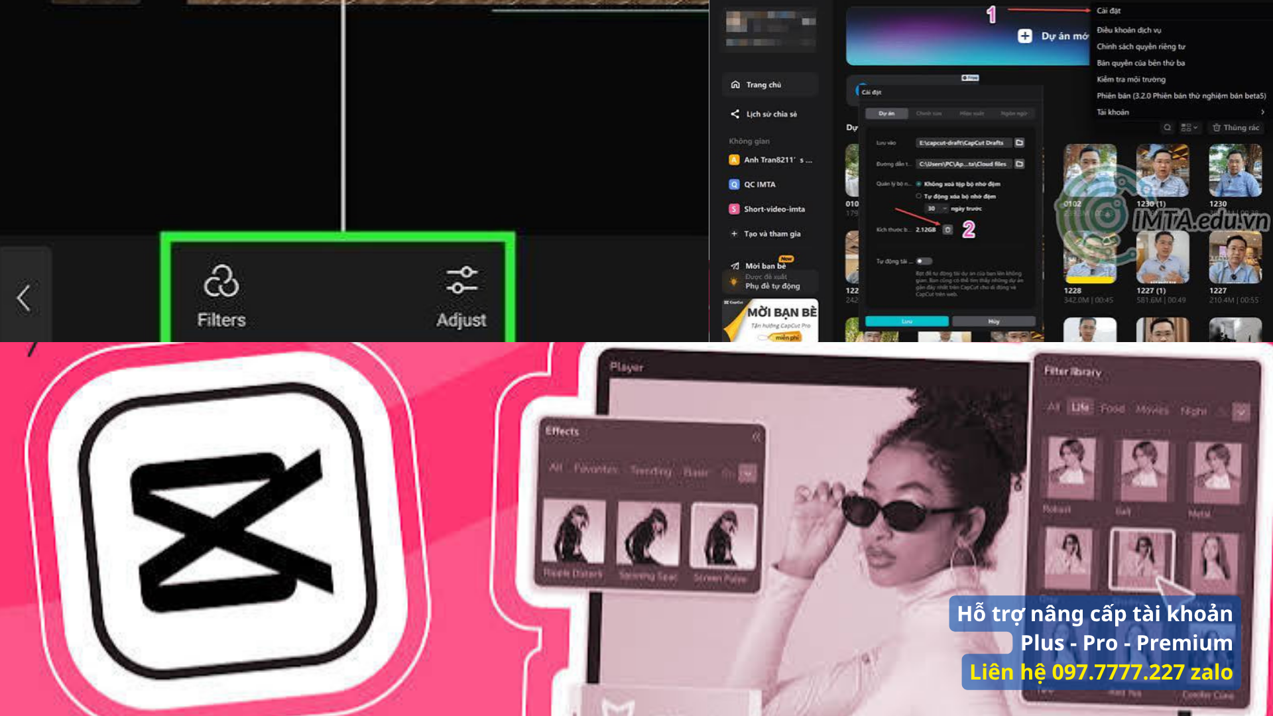Click Tạo và tham gia plus item
The height and width of the screenshot is (716, 1273).
(765, 233)
